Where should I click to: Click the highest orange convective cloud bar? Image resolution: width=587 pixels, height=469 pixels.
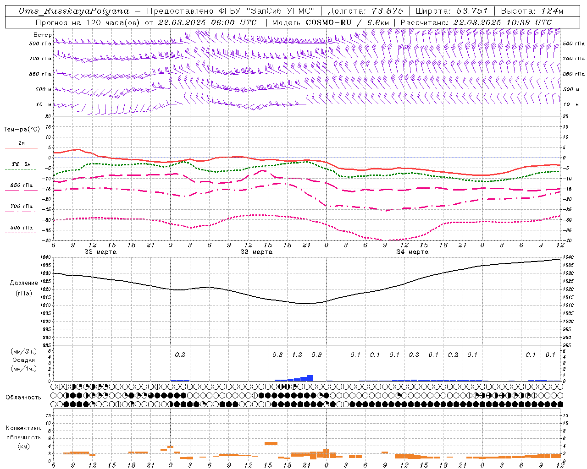click(x=271, y=443)
